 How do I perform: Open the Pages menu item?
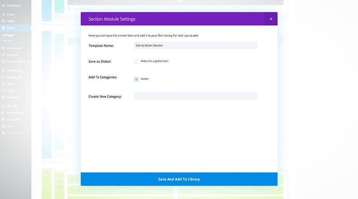tap(11, 28)
